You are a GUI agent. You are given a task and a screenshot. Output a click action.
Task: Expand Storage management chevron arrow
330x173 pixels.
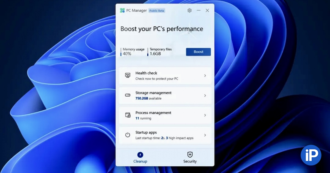tap(205, 96)
